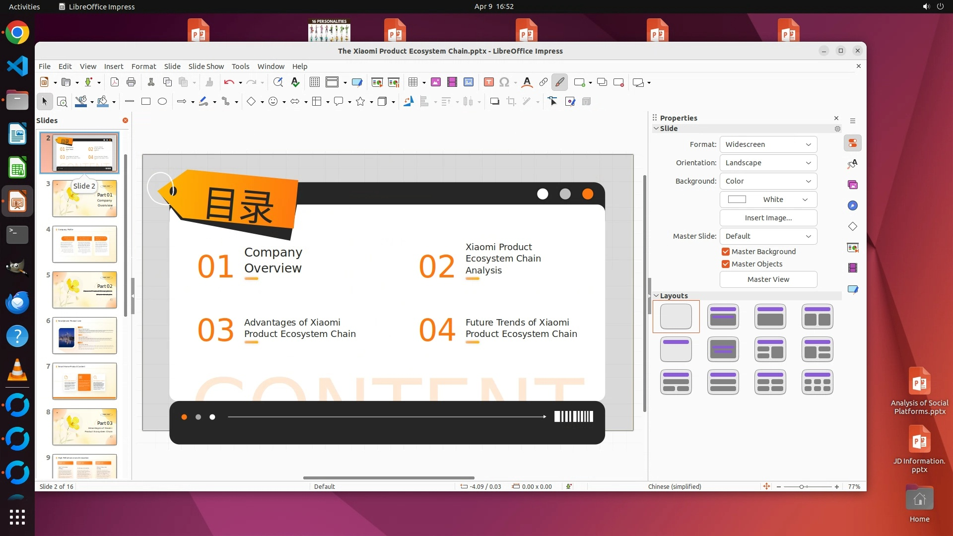Click the Print icon in toolbar

click(131, 82)
